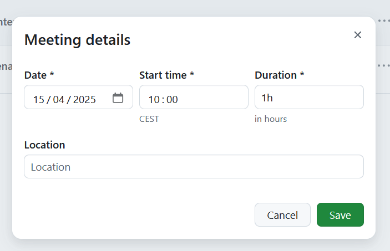Screen dimensions: 390x251
Task: Focus the Duration field showing 1h
Action: 309,98
